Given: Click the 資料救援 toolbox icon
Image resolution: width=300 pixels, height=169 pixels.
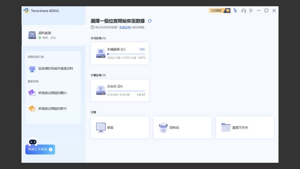Looking at the screenshot, I should [x=32, y=35].
